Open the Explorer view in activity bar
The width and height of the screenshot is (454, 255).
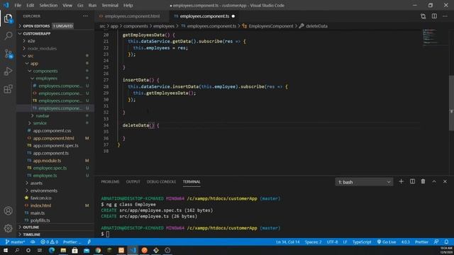click(x=8, y=18)
